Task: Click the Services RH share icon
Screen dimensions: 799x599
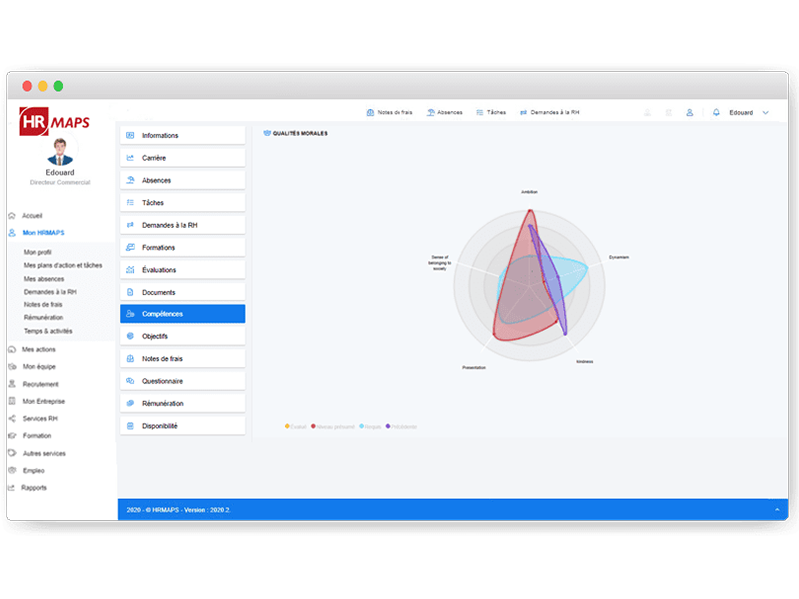Action: pos(12,418)
